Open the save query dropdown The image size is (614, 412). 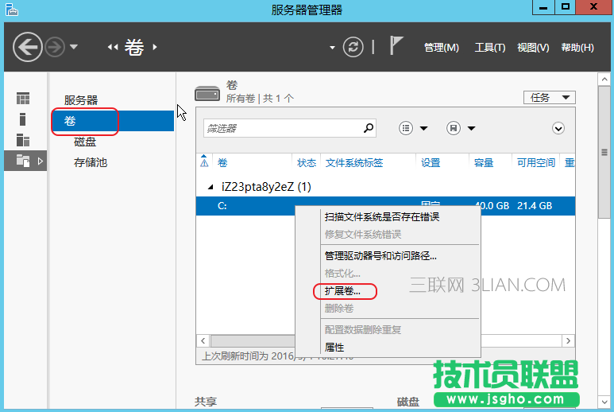[x=461, y=128]
